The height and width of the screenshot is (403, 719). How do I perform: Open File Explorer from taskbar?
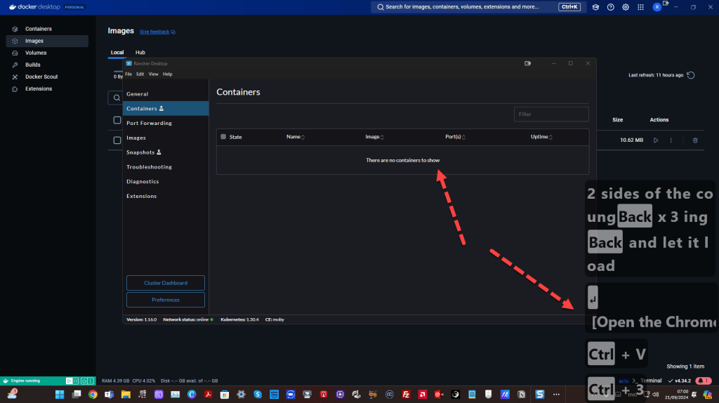126,395
